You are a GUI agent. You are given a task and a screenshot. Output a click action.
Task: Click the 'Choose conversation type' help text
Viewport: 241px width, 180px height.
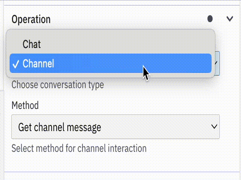(58, 85)
